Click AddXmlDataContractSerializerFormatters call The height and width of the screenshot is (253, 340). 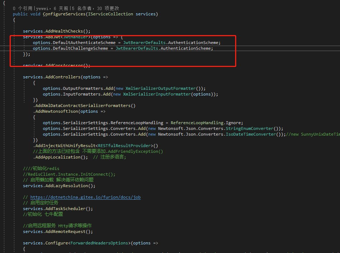pyautogui.click(x=83, y=106)
